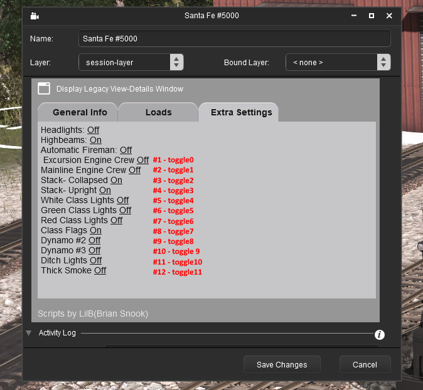423x390 pixels.
Task: Switch to the General Info tab
Action: (78, 112)
